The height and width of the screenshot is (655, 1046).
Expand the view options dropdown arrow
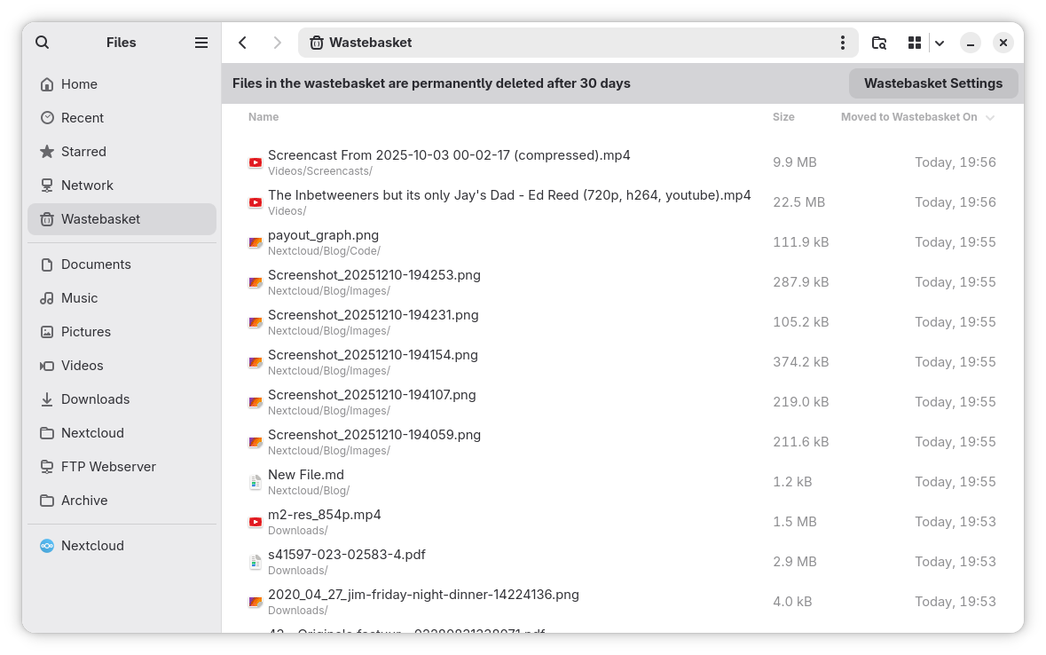coord(940,43)
